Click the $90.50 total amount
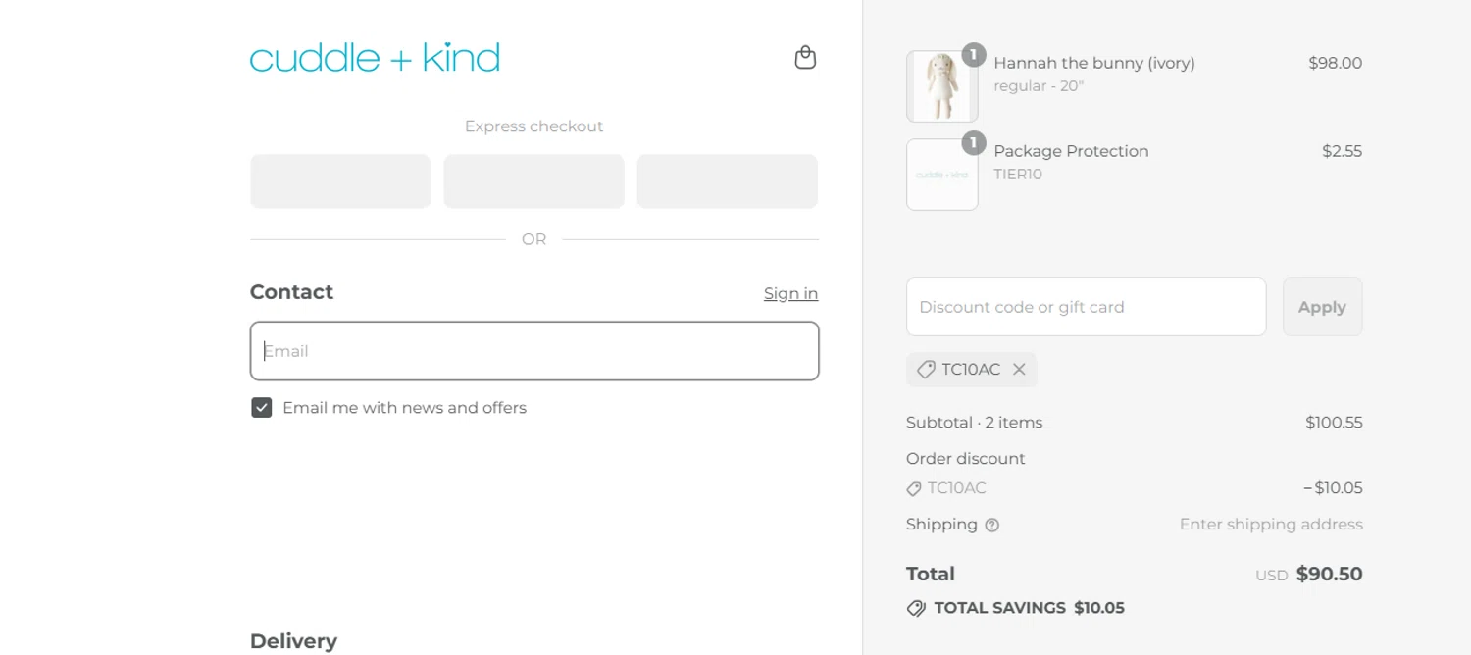1471x655 pixels. tap(1329, 575)
